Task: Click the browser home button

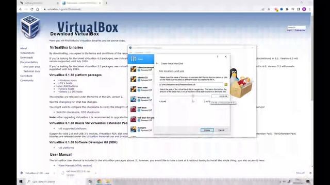Action: pyautogui.click(x=38, y=9)
